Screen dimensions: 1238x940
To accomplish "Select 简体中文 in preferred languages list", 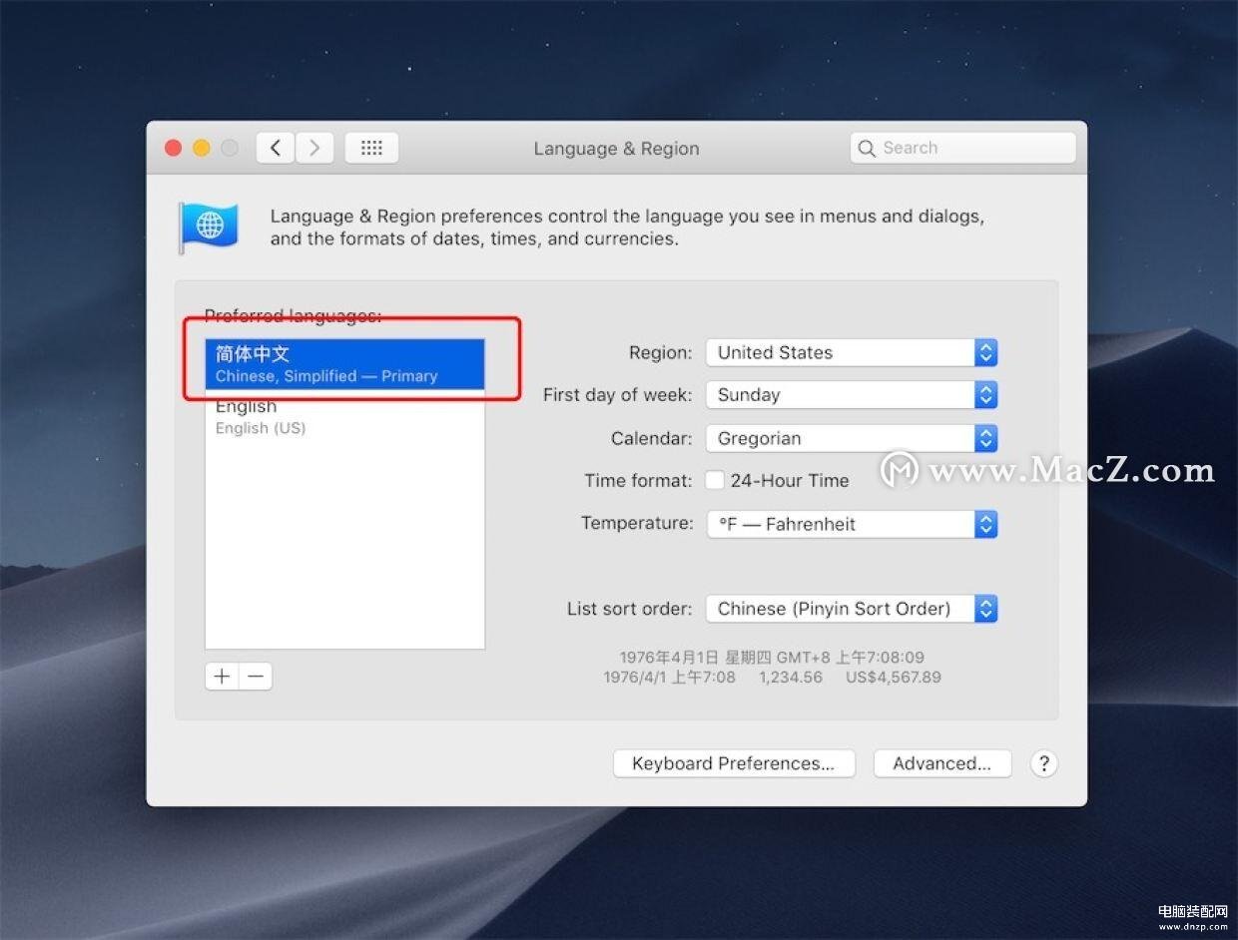I will pos(344,364).
